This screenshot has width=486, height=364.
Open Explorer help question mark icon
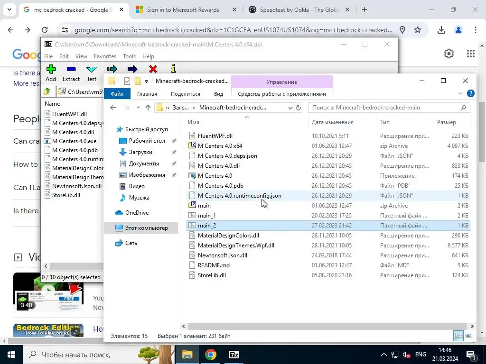(470, 93)
